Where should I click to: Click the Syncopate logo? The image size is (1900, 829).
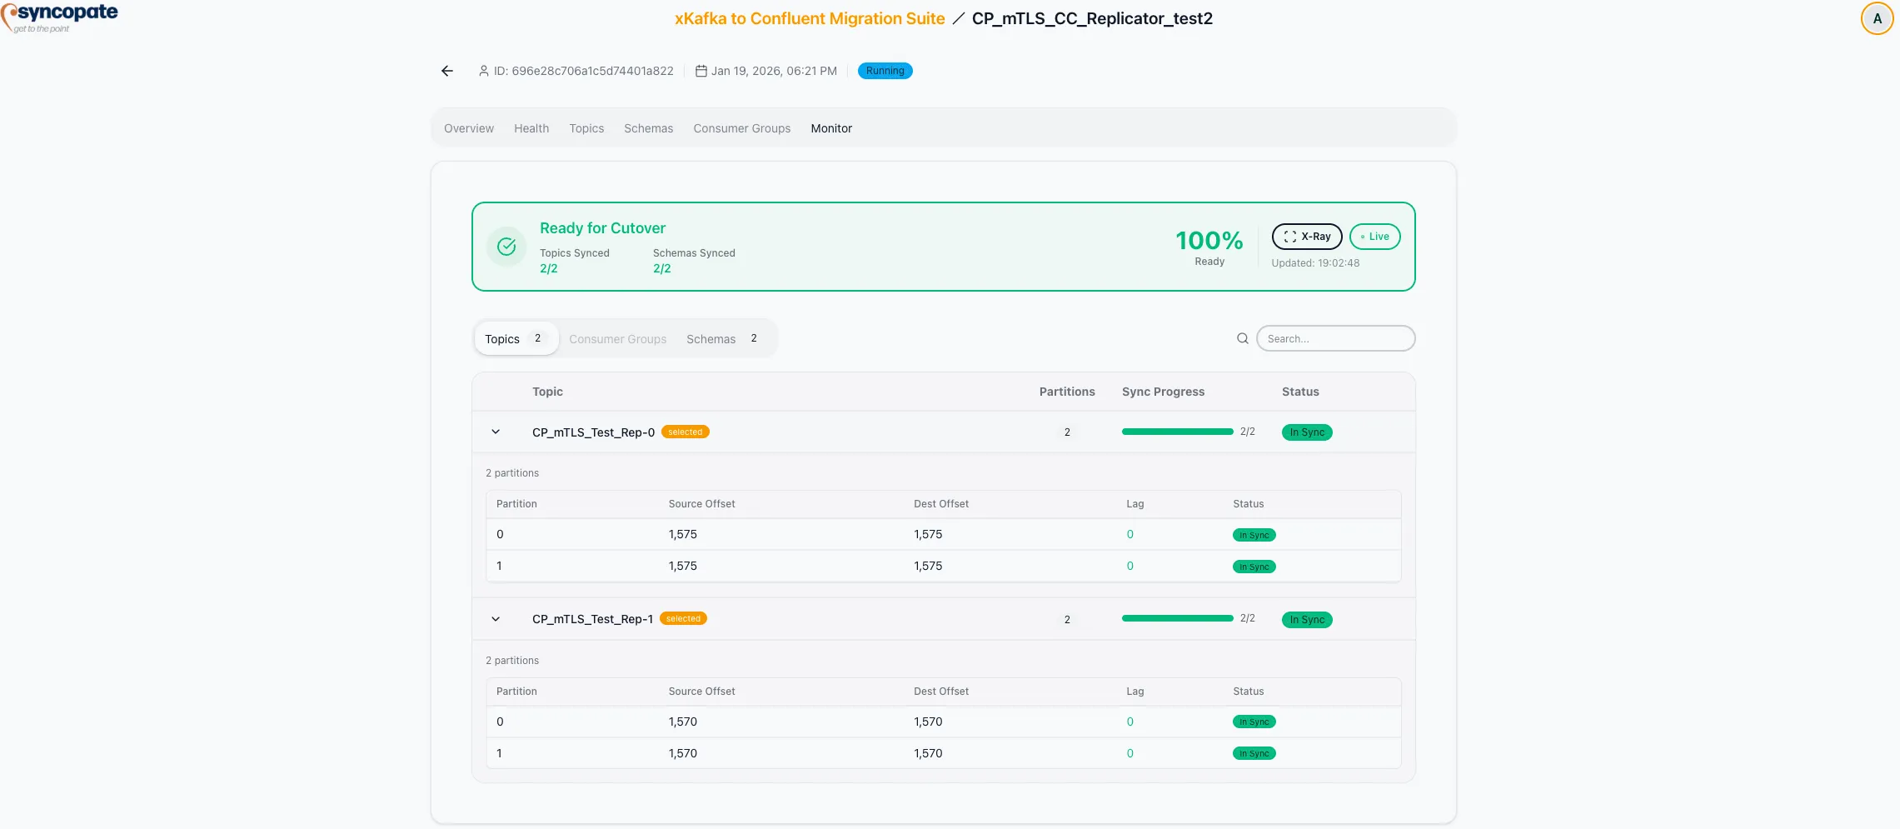pyautogui.click(x=61, y=17)
